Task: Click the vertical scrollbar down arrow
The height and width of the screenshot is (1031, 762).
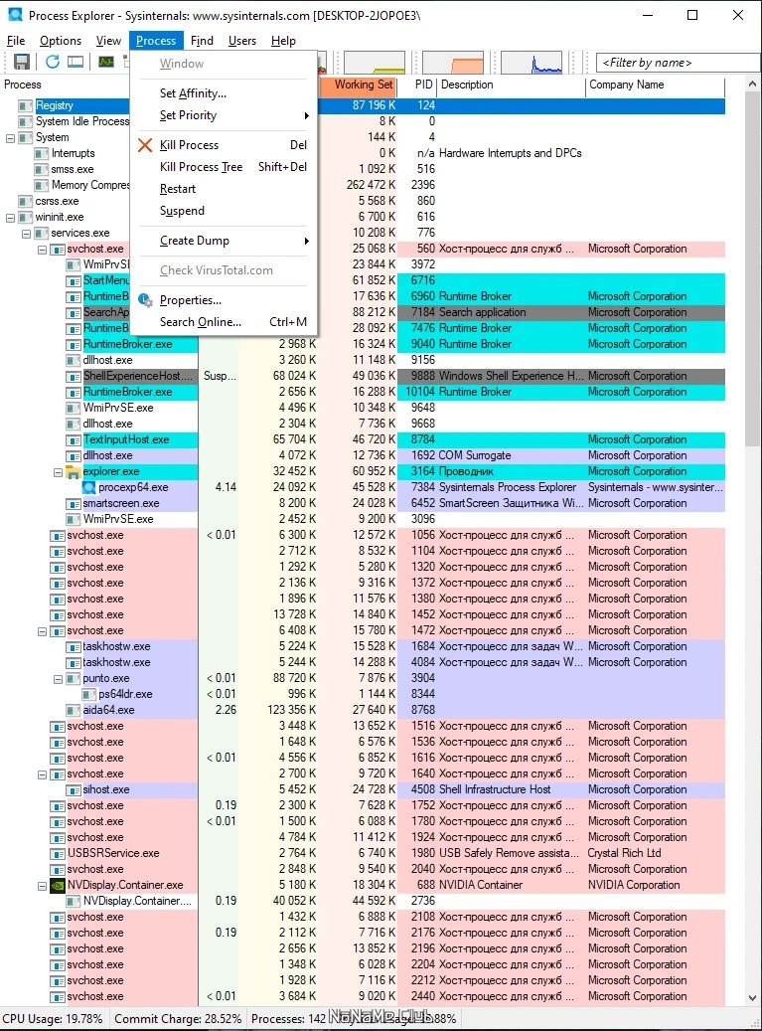Action: [752, 997]
